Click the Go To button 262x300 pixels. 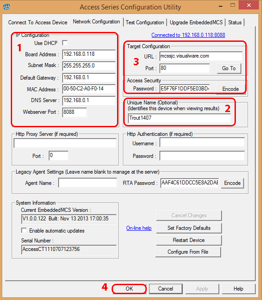pyautogui.click(x=229, y=68)
